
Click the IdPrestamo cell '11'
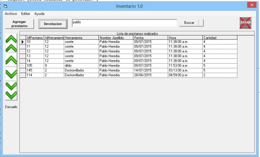(35, 46)
